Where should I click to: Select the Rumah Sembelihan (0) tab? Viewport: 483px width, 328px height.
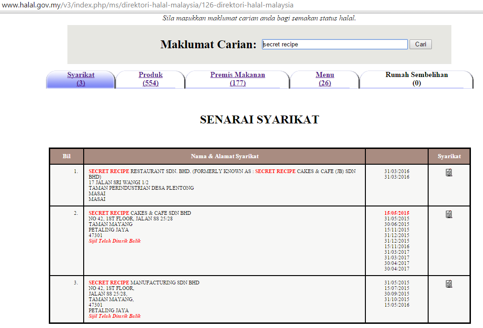click(x=417, y=79)
